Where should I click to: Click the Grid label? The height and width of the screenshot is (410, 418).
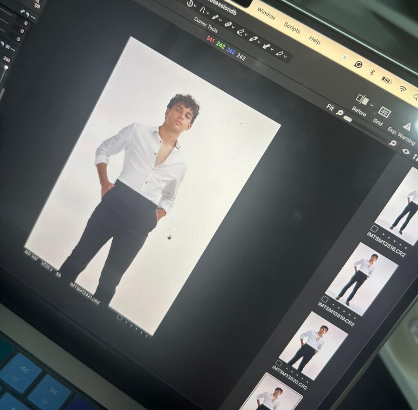pyautogui.click(x=378, y=122)
